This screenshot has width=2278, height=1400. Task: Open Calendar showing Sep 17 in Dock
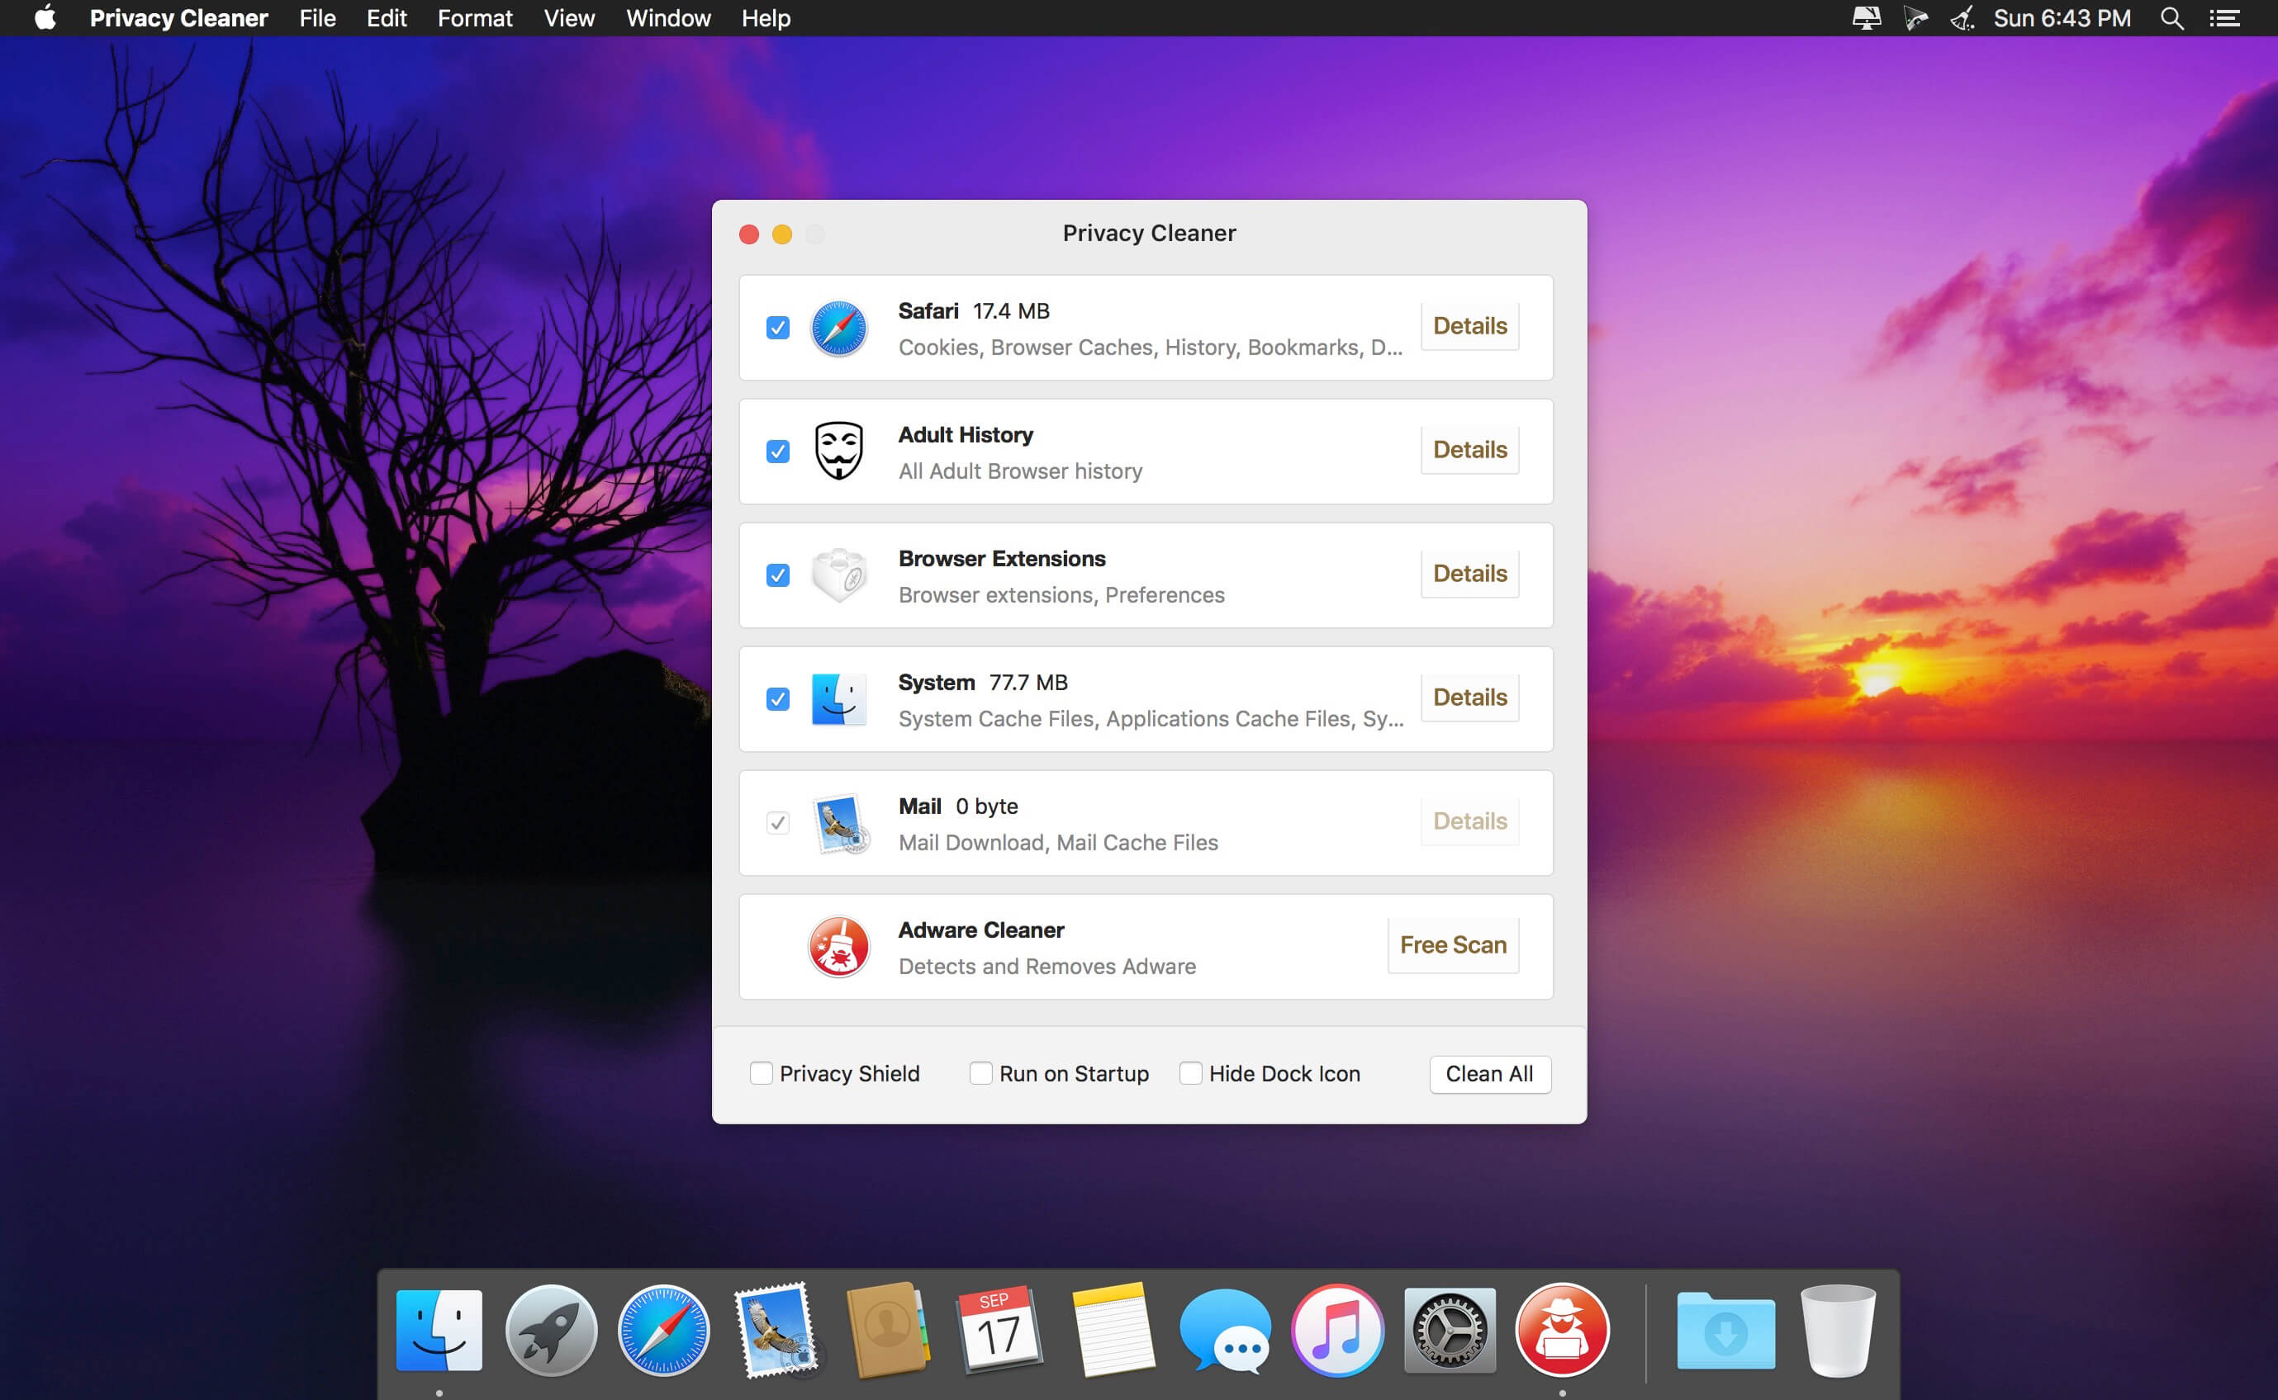(x=999, y=1330)
